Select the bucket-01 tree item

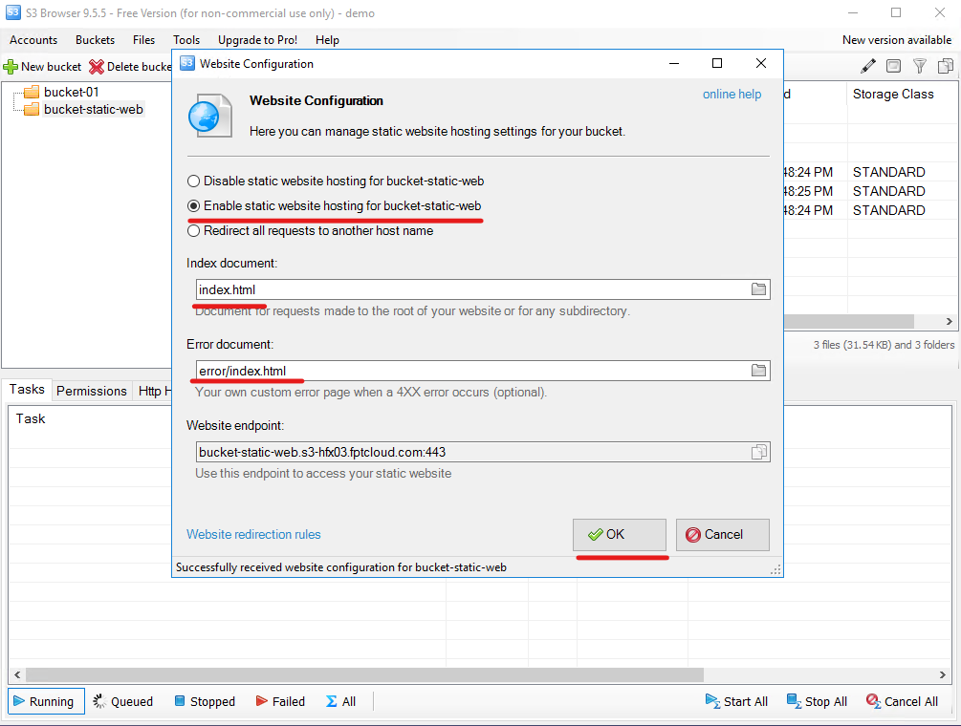point(71,92)
